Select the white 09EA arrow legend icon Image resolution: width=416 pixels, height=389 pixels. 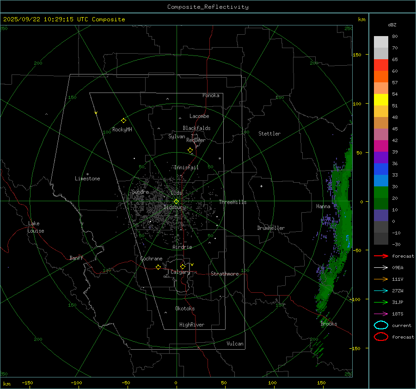click(381, 267)
